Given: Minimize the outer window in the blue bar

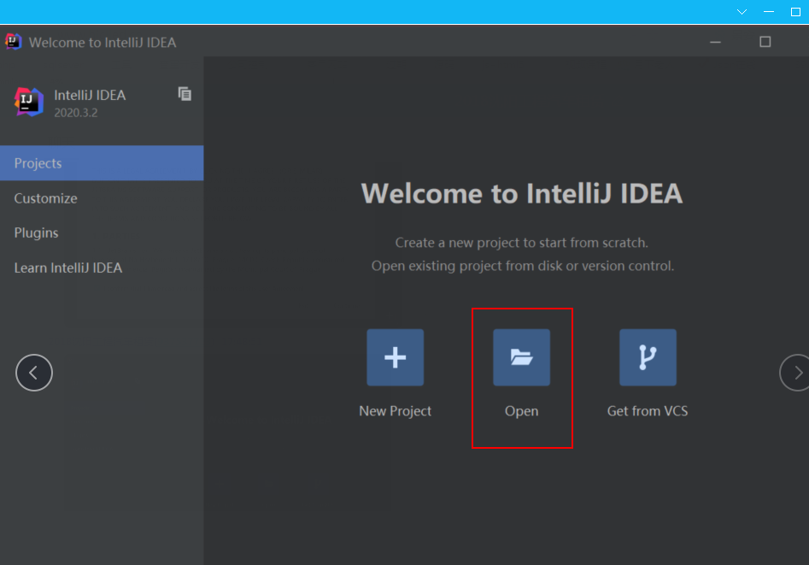Looking at the screenshot, I should (x=769, y=11).
